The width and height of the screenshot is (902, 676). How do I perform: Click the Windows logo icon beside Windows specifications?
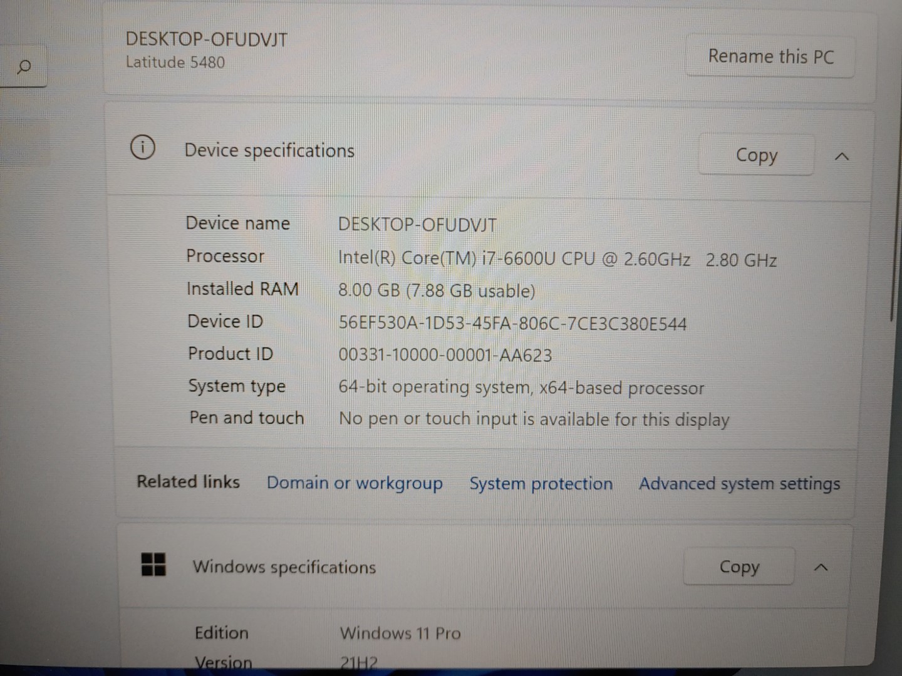[153, 565]
